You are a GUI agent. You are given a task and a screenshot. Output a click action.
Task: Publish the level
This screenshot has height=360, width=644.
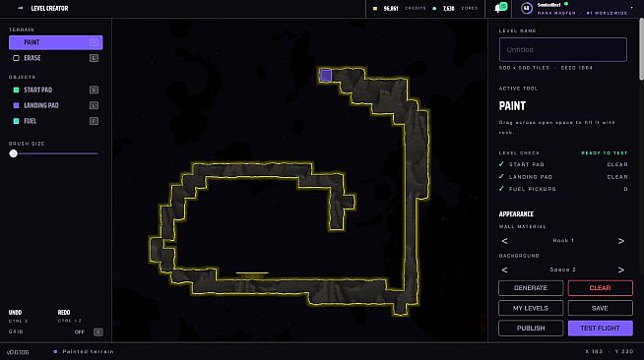tap(531, 328)
